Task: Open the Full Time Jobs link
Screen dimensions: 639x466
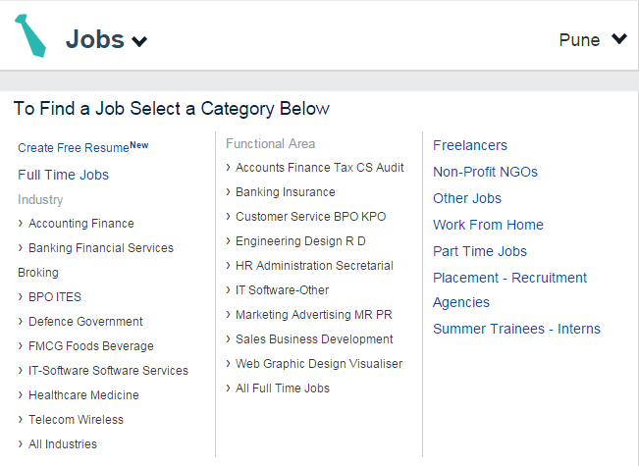Action: point(63,175)
